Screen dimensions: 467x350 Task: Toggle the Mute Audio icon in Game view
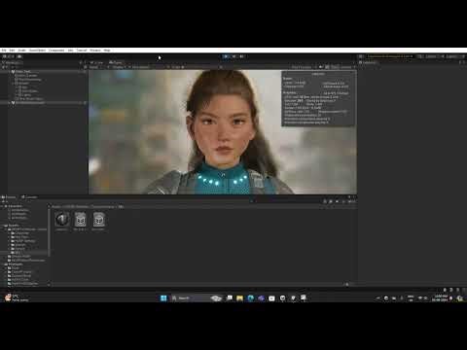(321, 67)
